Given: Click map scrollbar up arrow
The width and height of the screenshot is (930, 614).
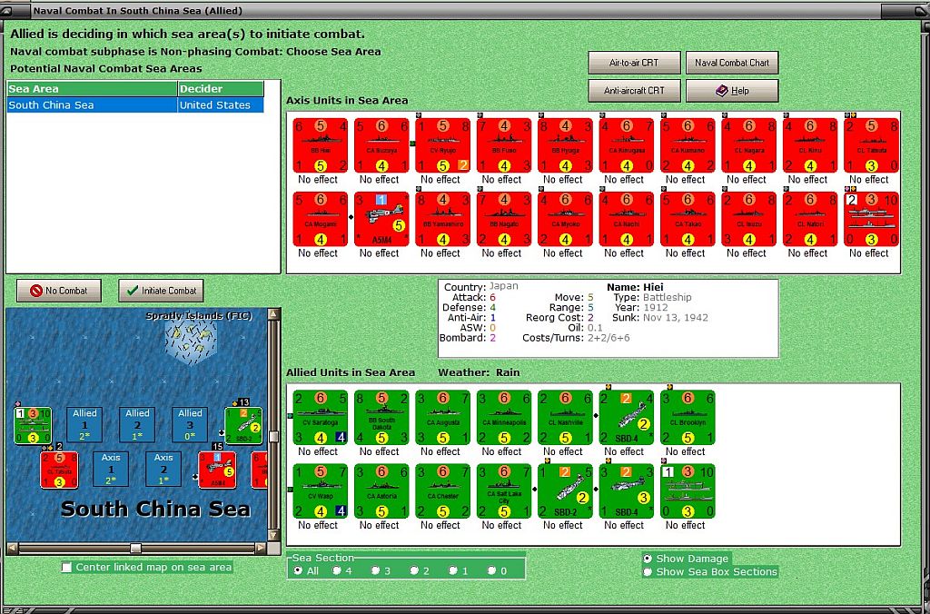Looking at the screenshot, I should (x=273, y=314).
